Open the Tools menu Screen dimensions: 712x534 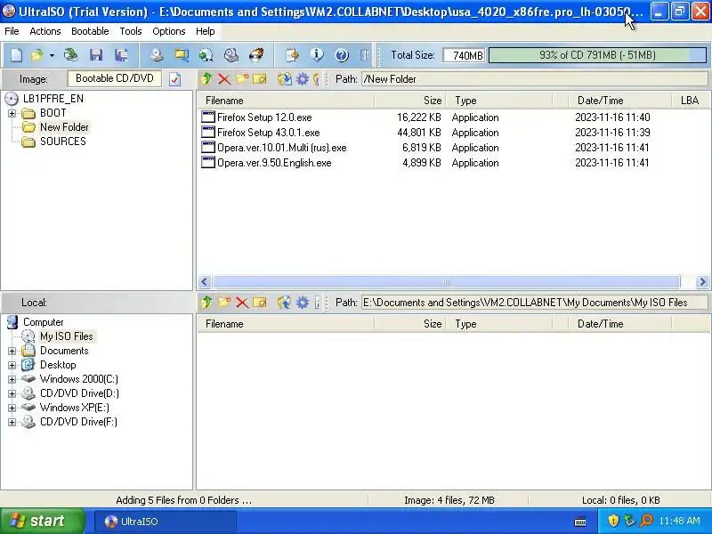click(131, 31)
